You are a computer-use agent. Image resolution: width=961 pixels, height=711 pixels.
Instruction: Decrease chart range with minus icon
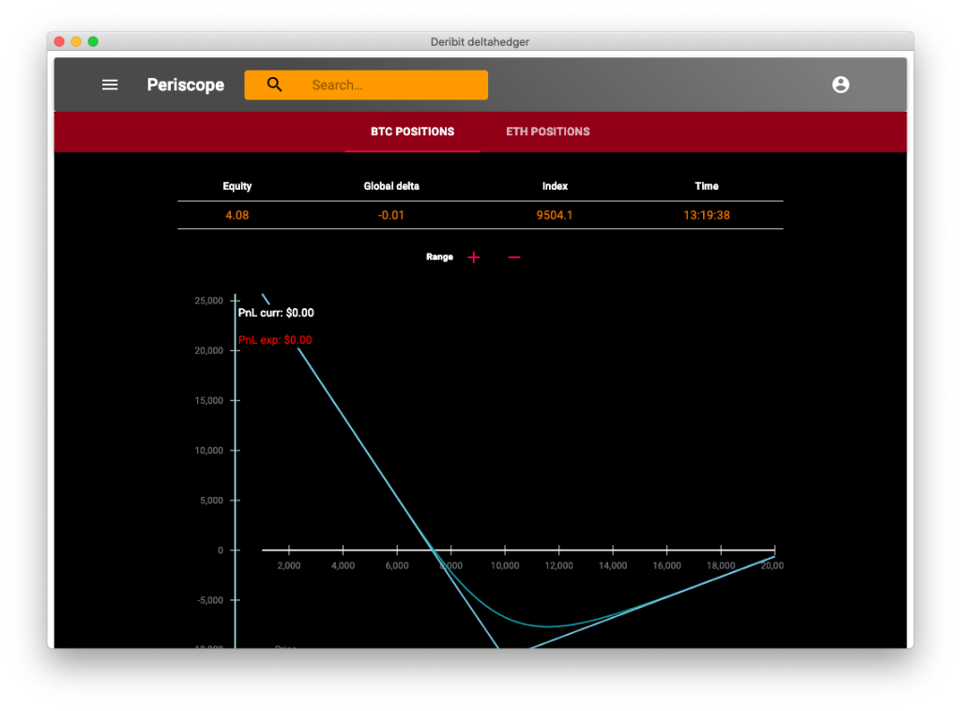coord(513,257)
